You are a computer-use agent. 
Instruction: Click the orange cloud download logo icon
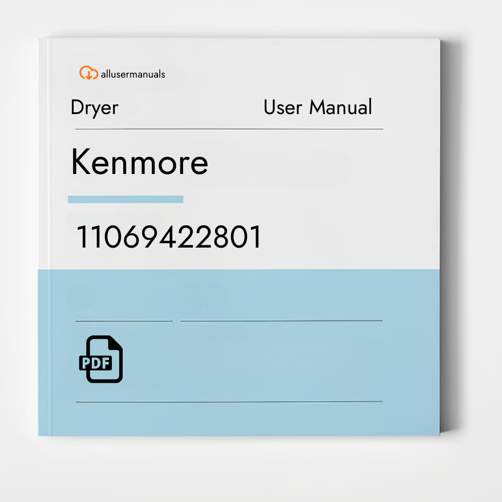click(88, 73)
